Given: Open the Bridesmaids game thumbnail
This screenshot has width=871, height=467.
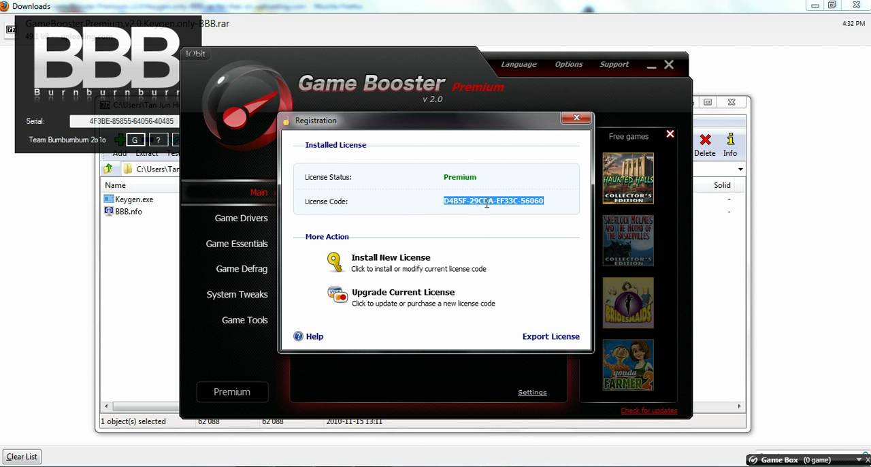Looking at the screenshot, I should point(628,303).
